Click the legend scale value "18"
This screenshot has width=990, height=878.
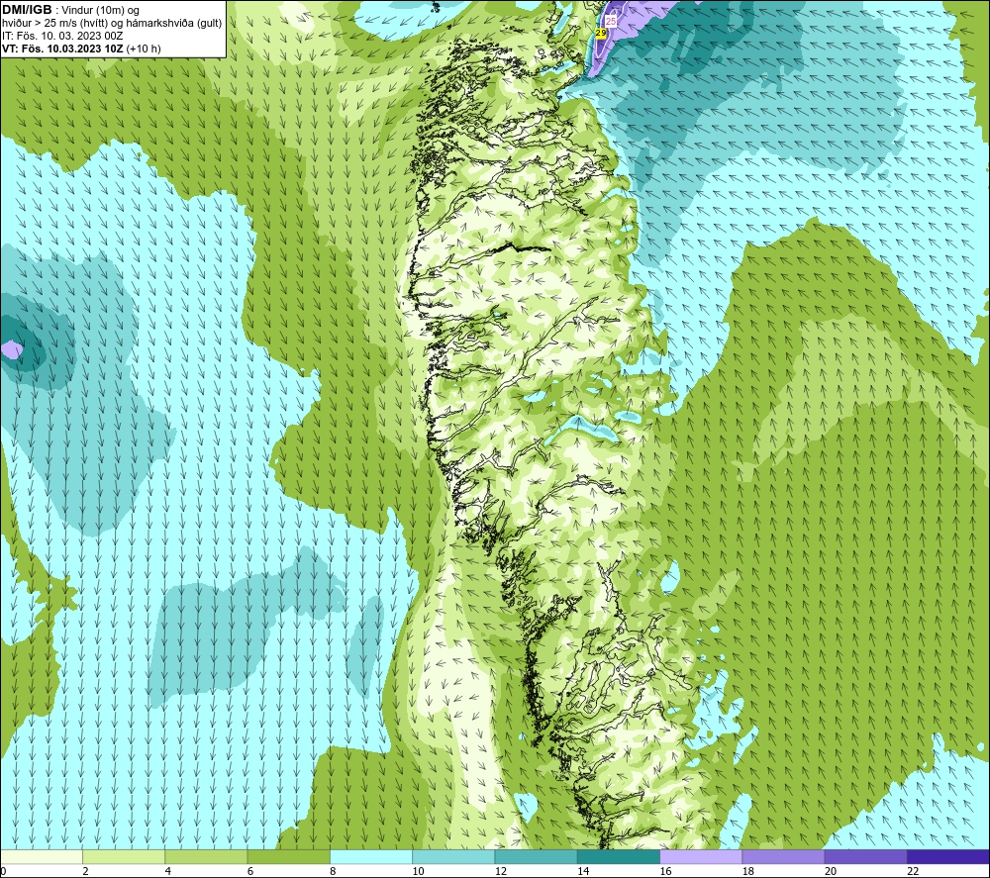(748, 871)
